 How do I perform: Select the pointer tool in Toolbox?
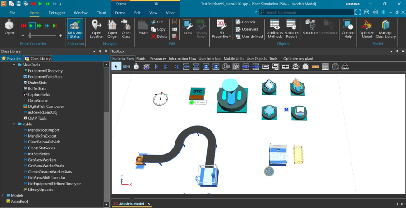coord(116,67)
